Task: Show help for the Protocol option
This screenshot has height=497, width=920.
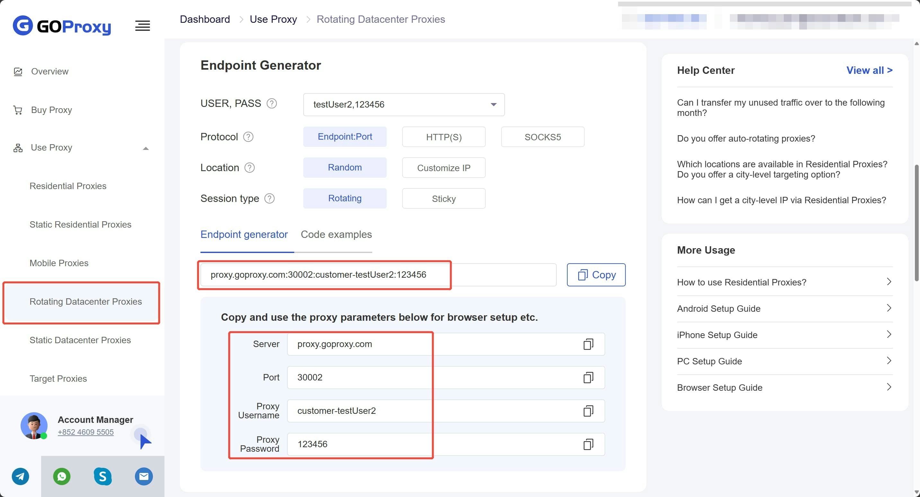Action: click(248, 137)
